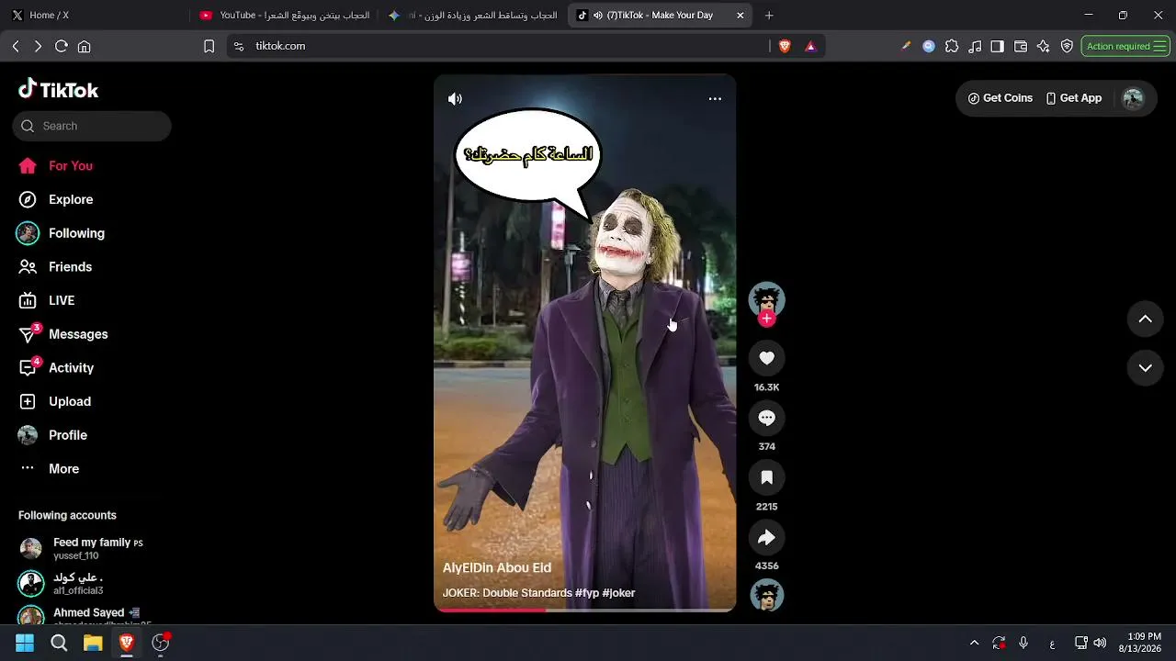Open the profile avatar menu at top right
The image size is (1176, 661).
click(x=1134, y=98)
